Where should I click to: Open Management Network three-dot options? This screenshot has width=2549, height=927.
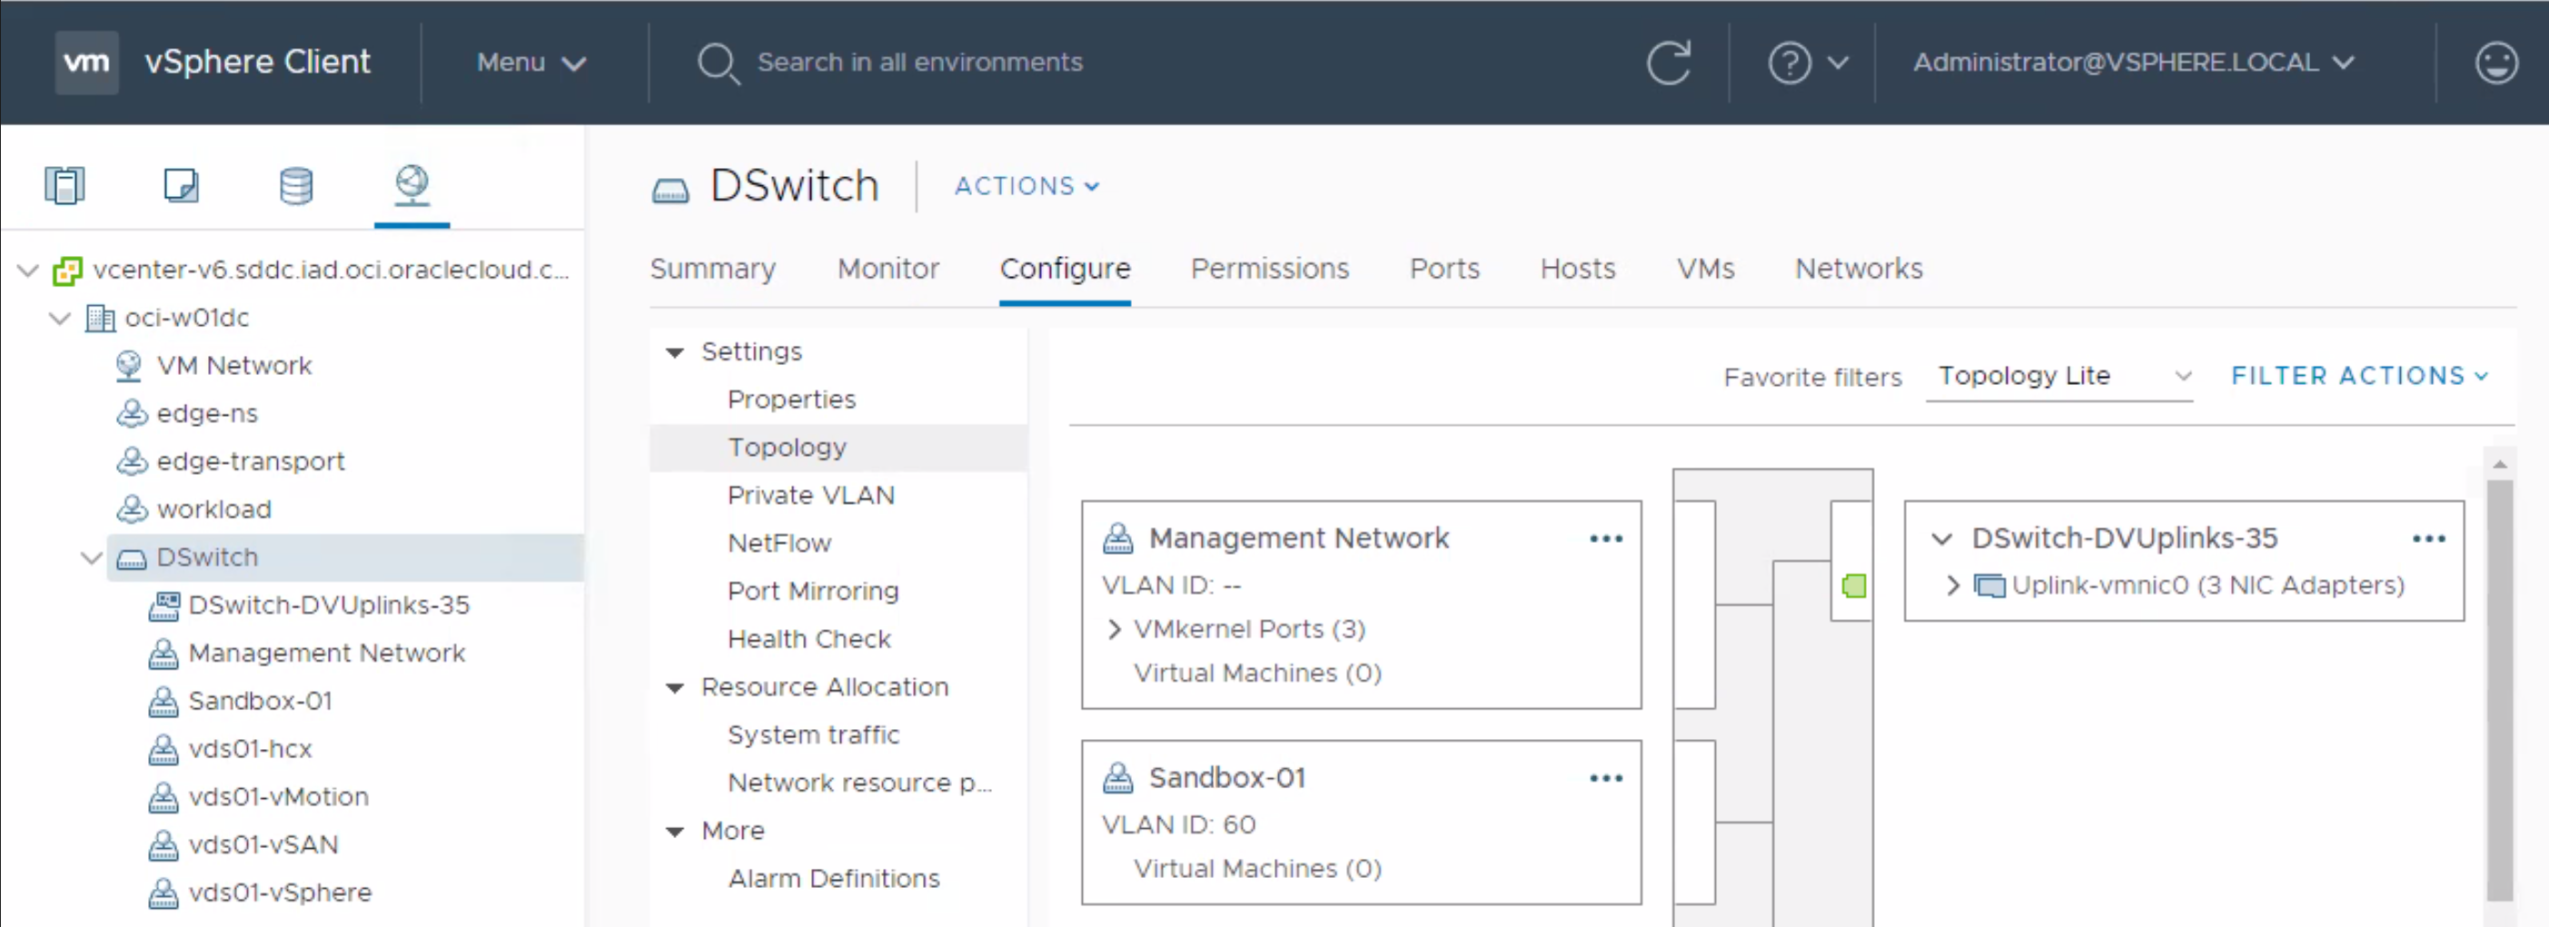tap(1605, 539)
